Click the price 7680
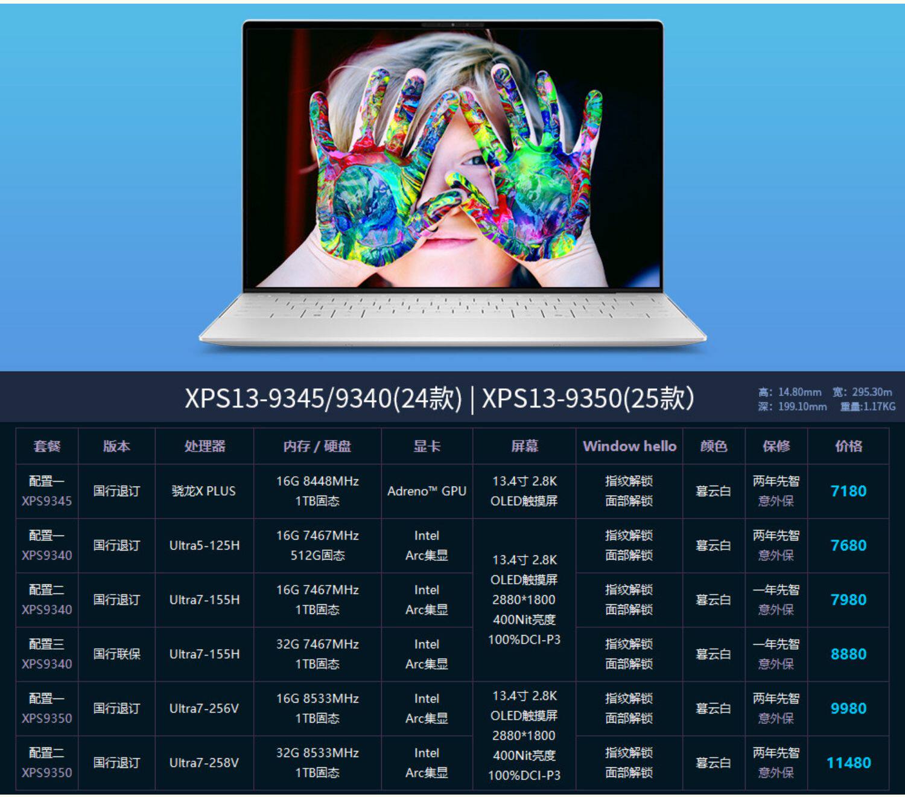 coord(848,545)
